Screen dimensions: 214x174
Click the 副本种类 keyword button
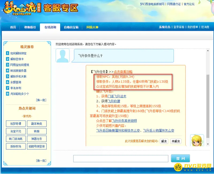pyautogui.click(x=37, y=124)
